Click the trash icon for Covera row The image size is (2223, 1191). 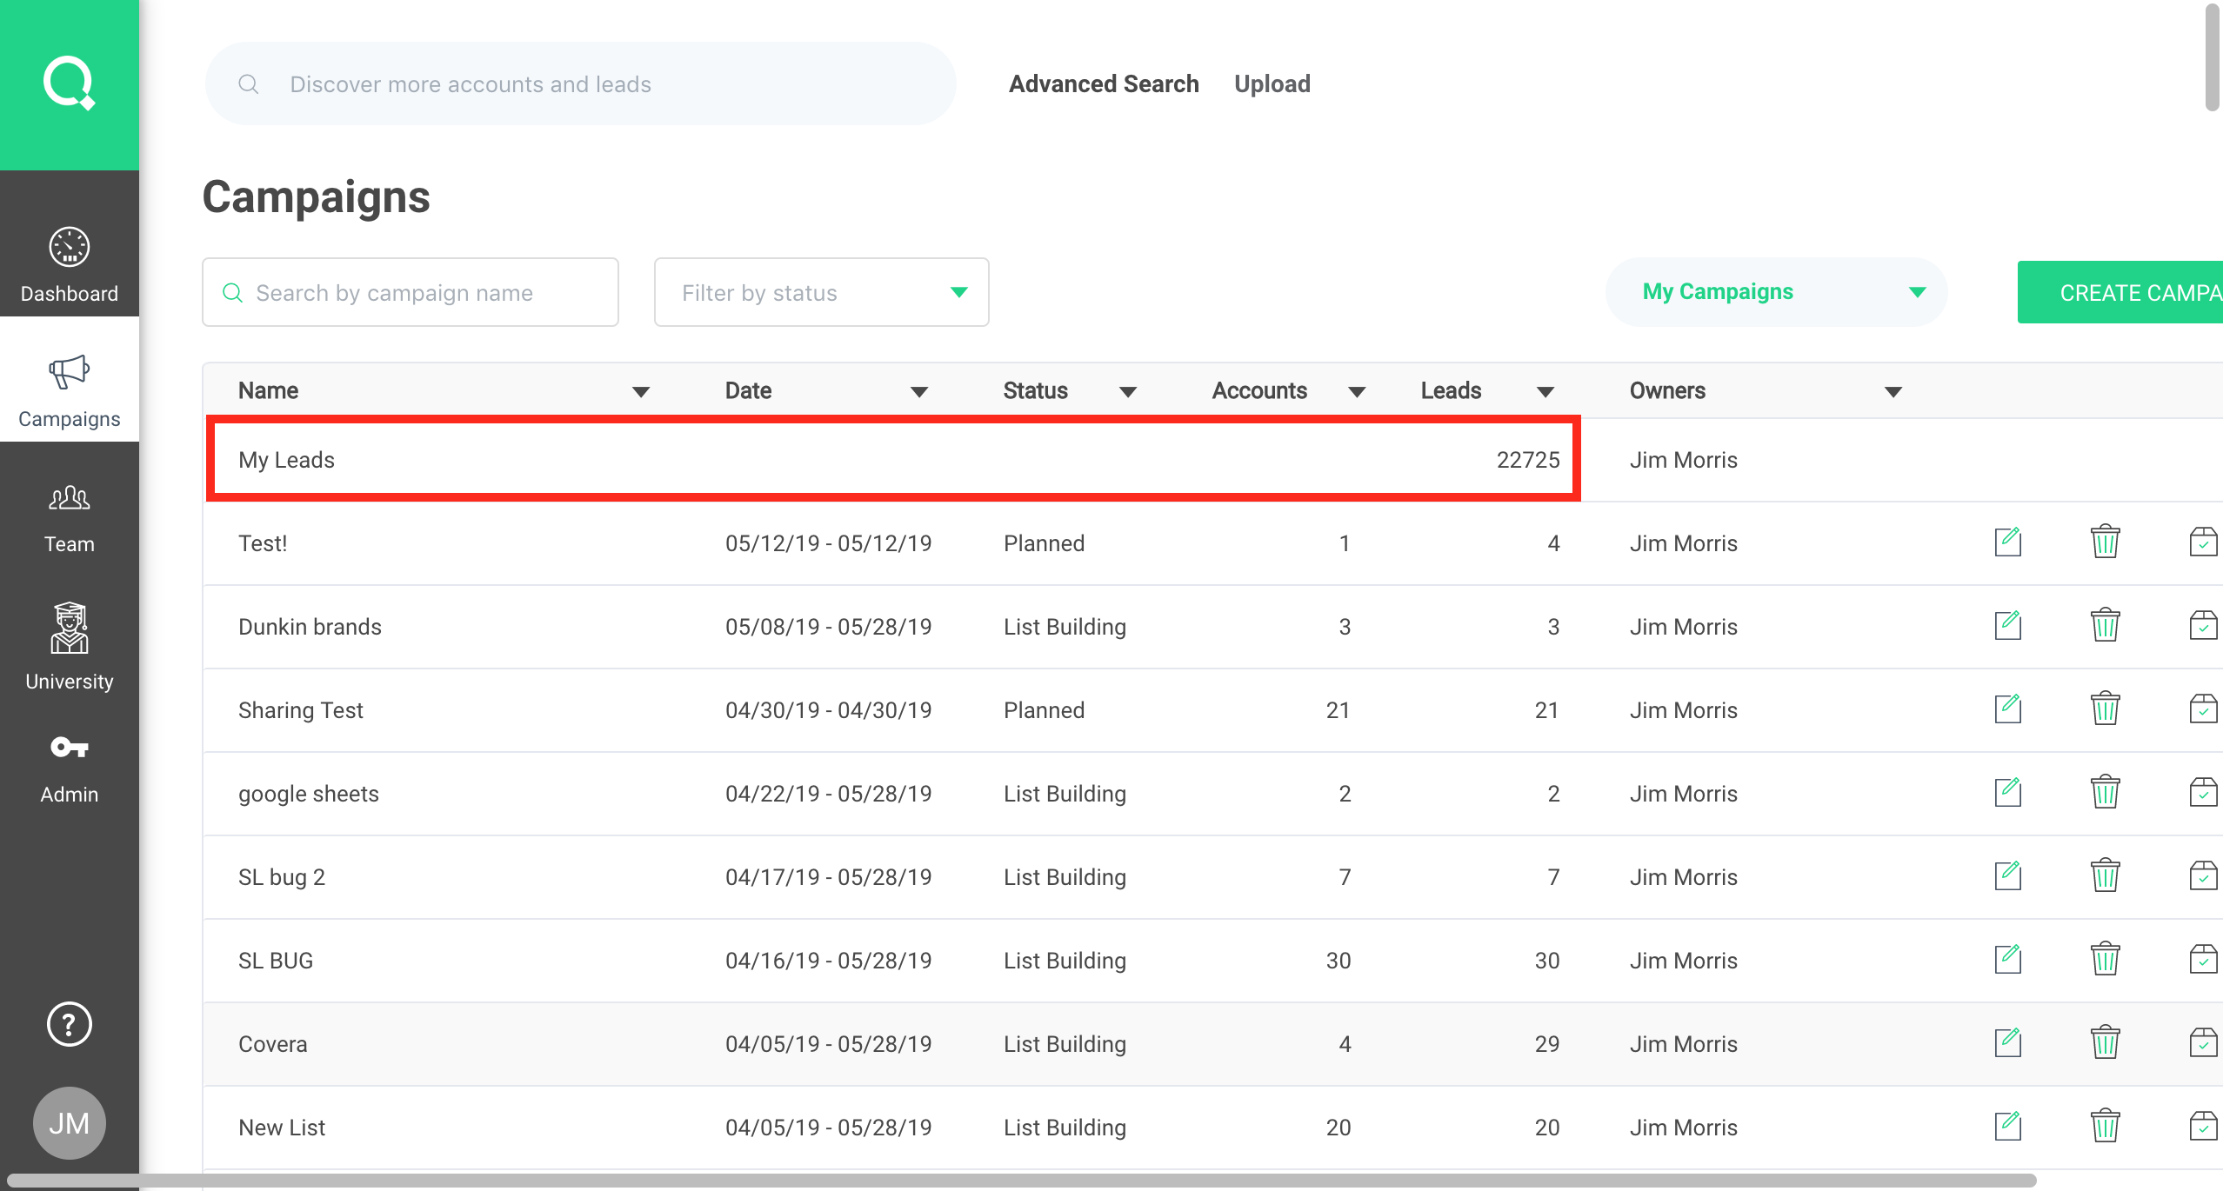coord(2105,1043)
